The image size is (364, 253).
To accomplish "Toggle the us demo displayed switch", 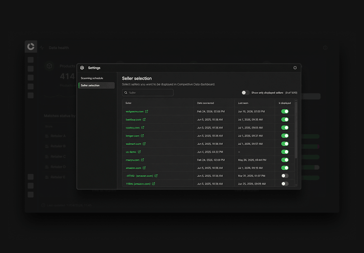I will point(285,152).
